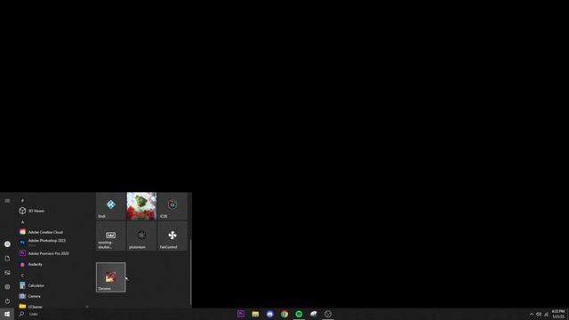The image size is (569, 320).
Task: Click the Windows Start button
Action: point(7,314)
